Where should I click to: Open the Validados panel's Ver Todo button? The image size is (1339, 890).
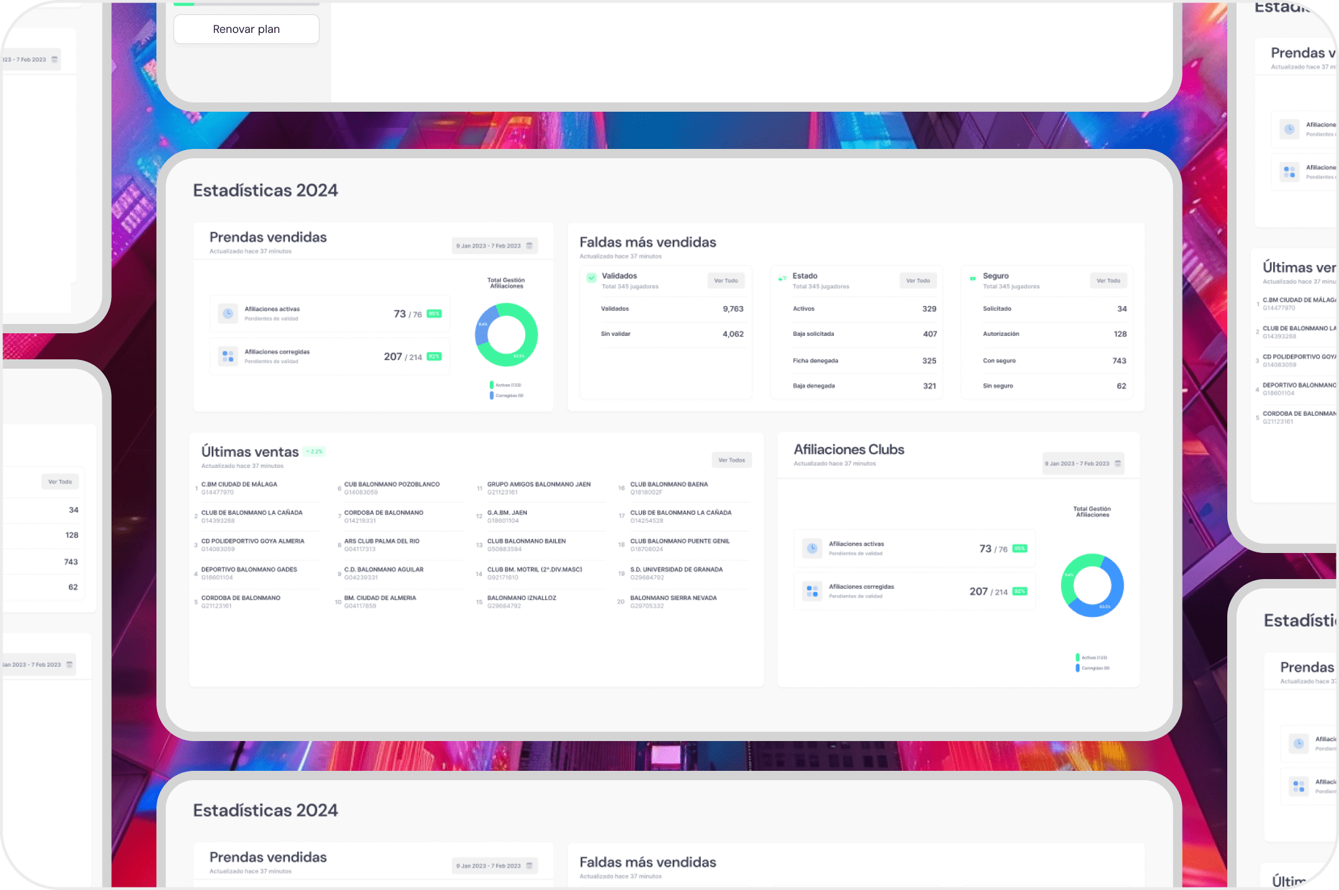(725, 281)
